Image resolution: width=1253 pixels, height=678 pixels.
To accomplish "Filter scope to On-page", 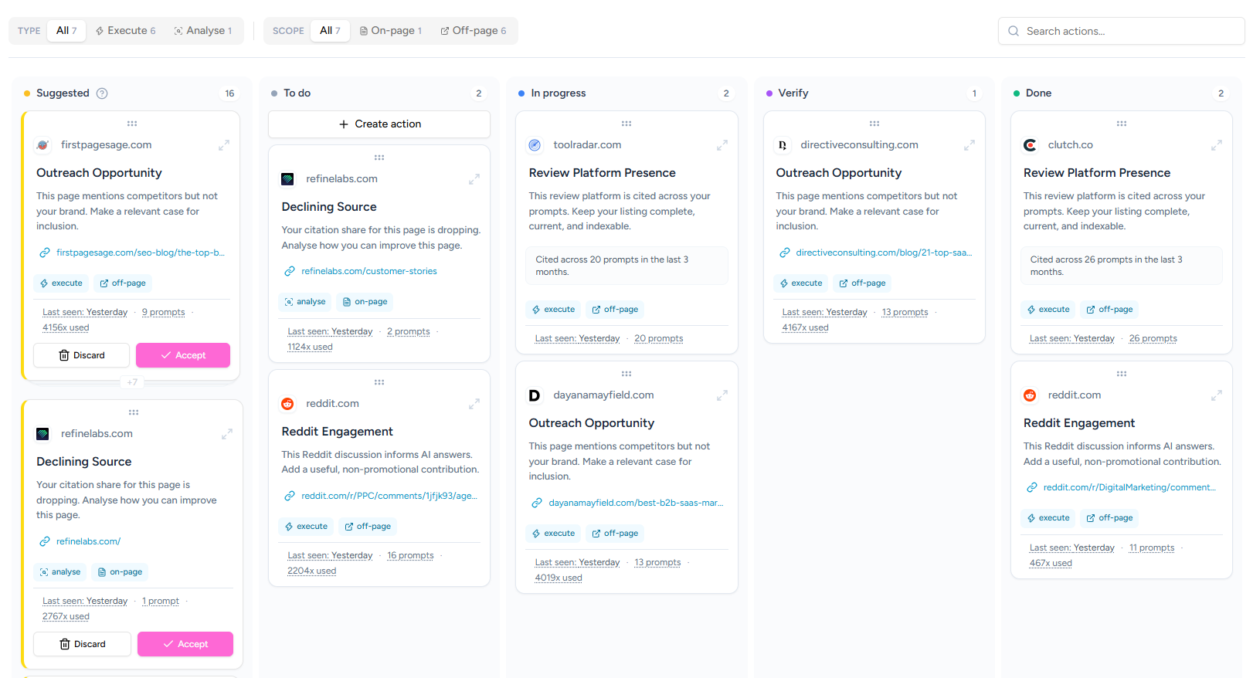I will coord(391,31).
